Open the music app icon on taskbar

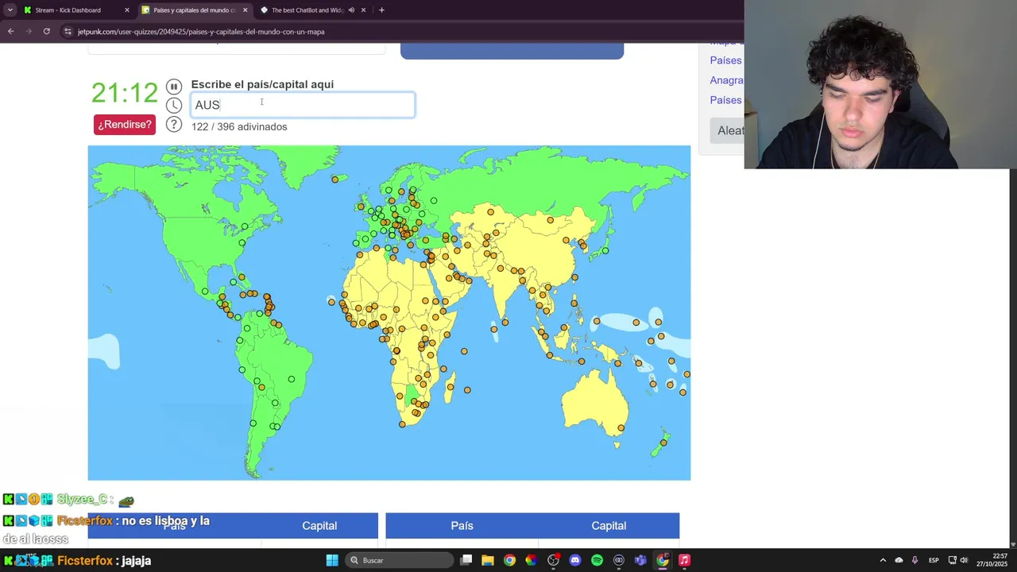tap(684, 560)
